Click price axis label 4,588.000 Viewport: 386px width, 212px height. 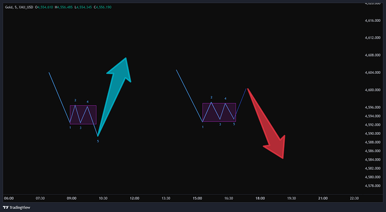pos(373,142)
